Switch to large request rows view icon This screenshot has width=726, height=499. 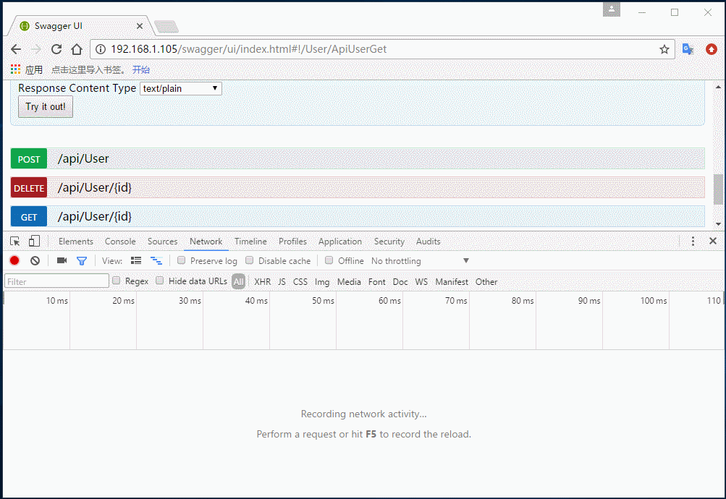coord(135,260)
